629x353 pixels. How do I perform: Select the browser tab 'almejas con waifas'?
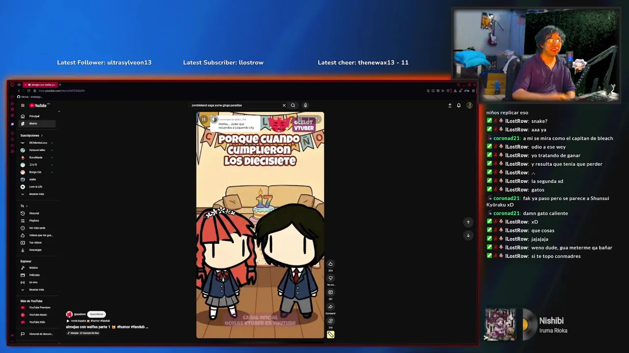[40, 85]
